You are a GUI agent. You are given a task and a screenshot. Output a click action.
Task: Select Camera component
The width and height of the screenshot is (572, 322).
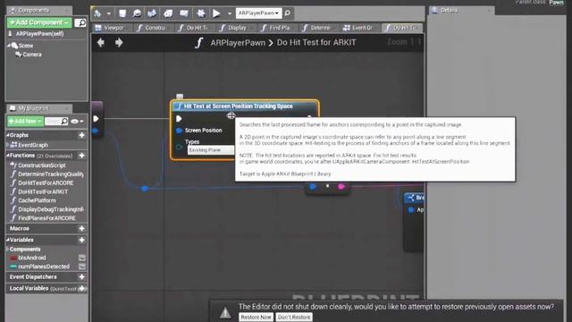click(x=32, y=55)
